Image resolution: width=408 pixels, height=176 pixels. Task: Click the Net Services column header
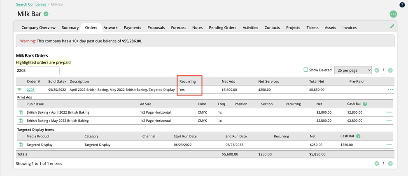pos(268,81)
